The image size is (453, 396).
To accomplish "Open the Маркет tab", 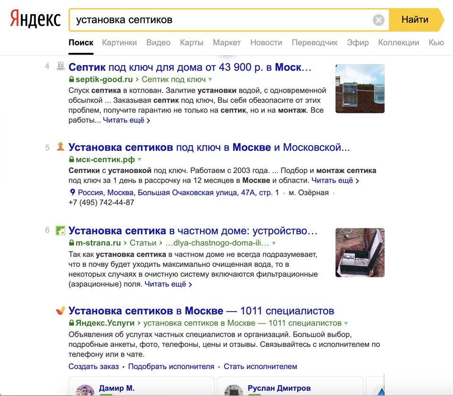I will pos(227,43).
